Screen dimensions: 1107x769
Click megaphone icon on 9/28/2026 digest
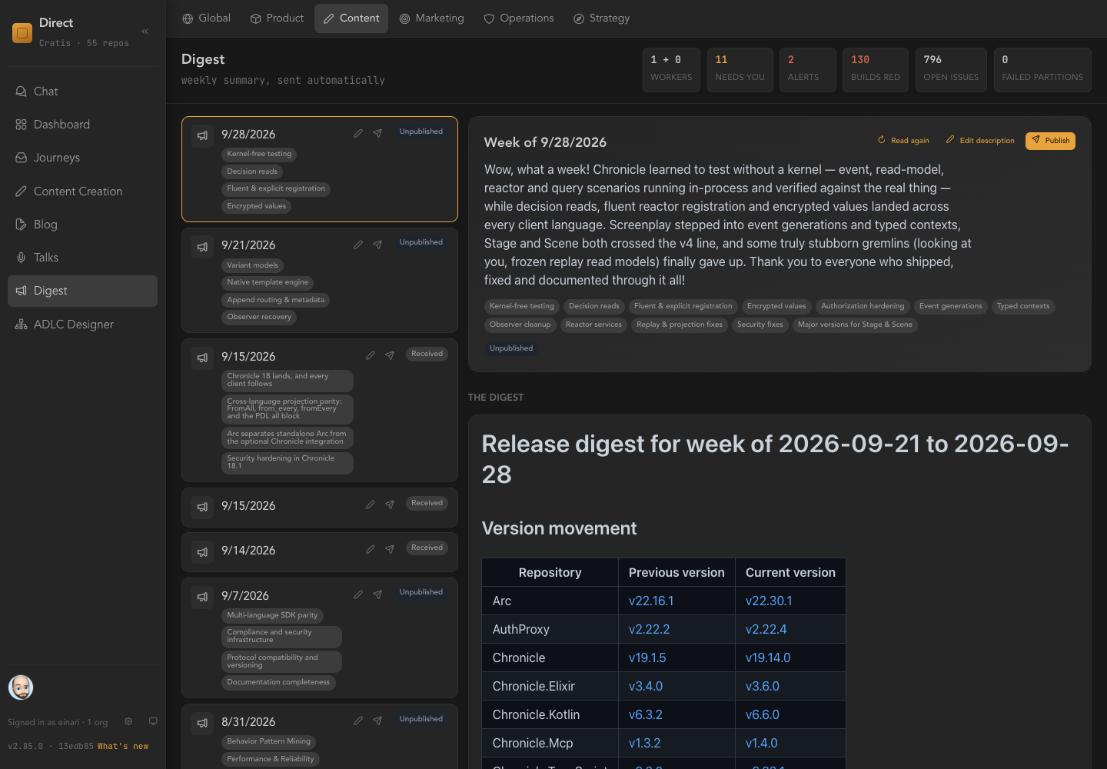pos(202,135)
